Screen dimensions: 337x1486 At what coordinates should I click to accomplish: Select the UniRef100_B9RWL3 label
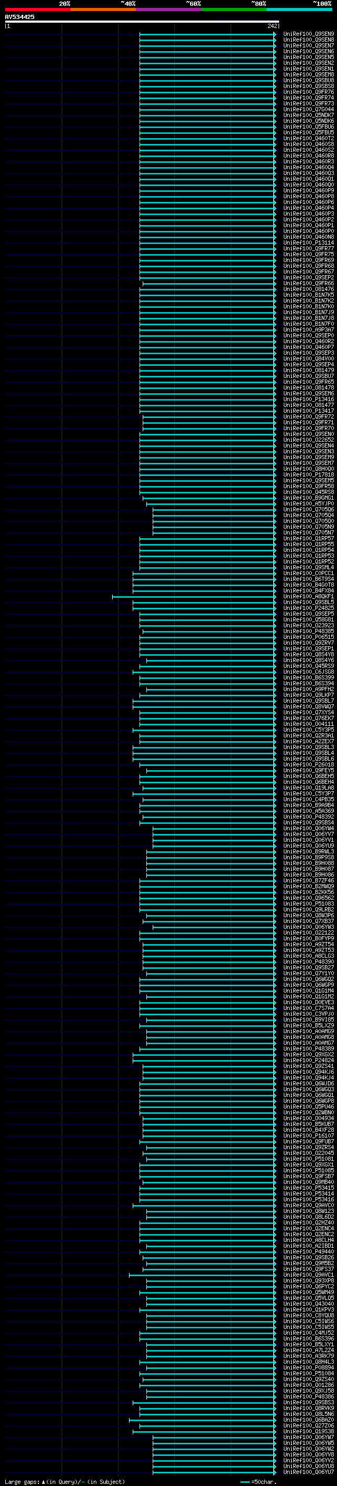(309, 852)
